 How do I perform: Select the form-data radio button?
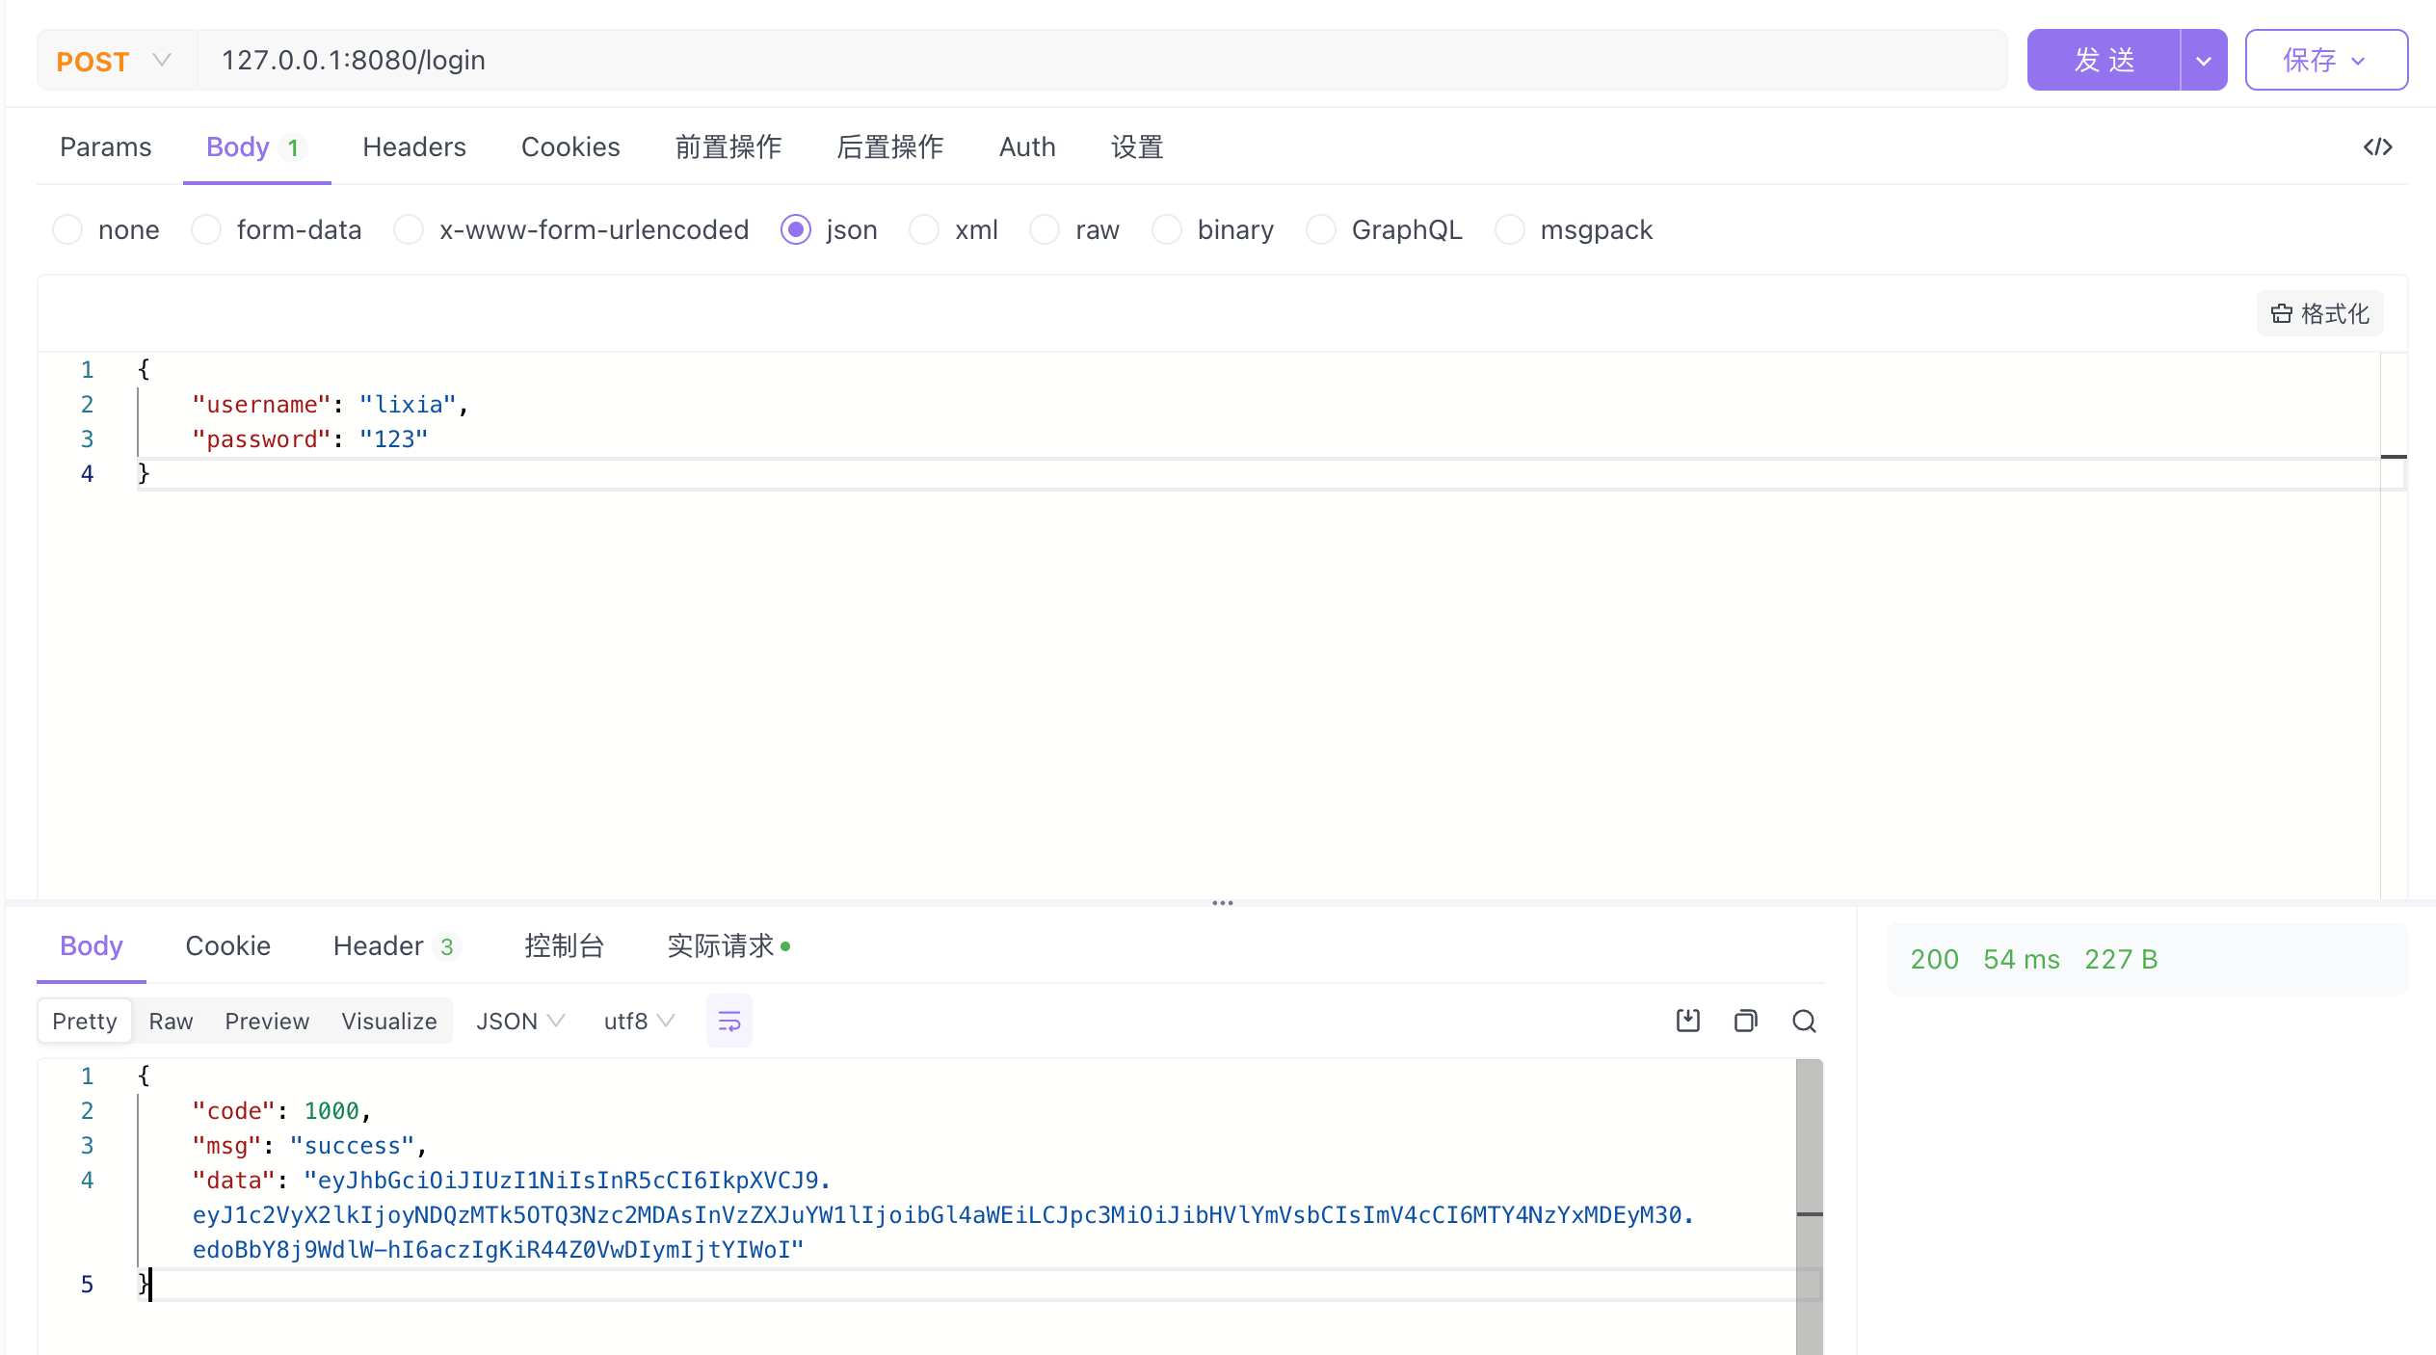[206, 230]
